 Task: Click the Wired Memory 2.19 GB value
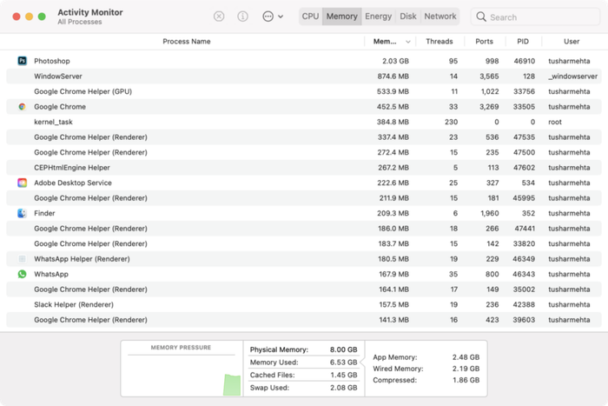(466, 369)
